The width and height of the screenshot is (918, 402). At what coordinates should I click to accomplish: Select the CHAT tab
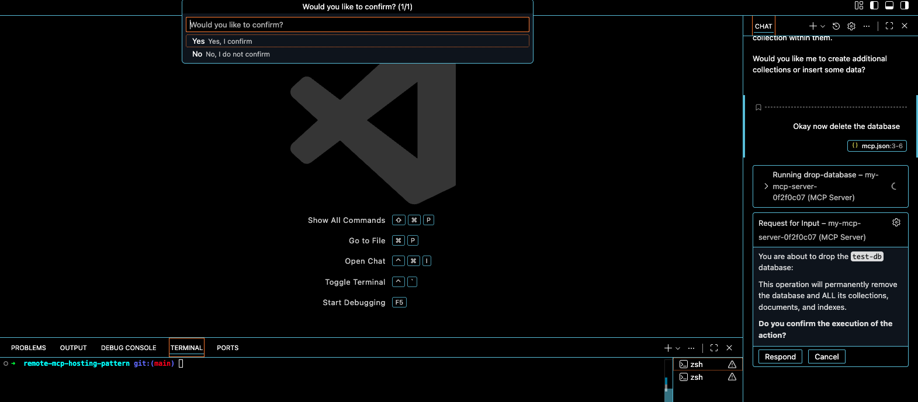click(763, 26)
